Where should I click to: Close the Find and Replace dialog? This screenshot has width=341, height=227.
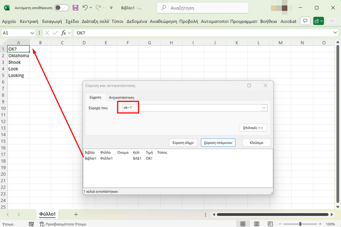tap(266, 86)
